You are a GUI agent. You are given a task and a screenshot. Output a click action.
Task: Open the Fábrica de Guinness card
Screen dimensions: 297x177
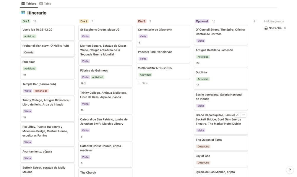(x=94, y=71)
